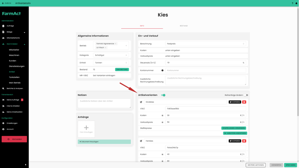Click the ZUM BESTAND button

point(122,69)
